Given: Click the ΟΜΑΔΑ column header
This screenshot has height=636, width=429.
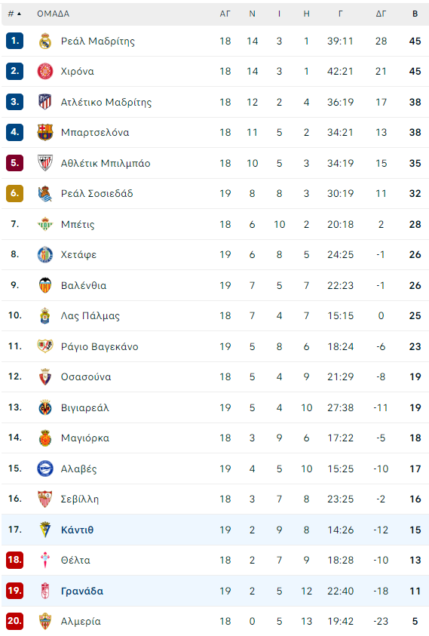Looking at the screenshot, I should coord(53,14).
